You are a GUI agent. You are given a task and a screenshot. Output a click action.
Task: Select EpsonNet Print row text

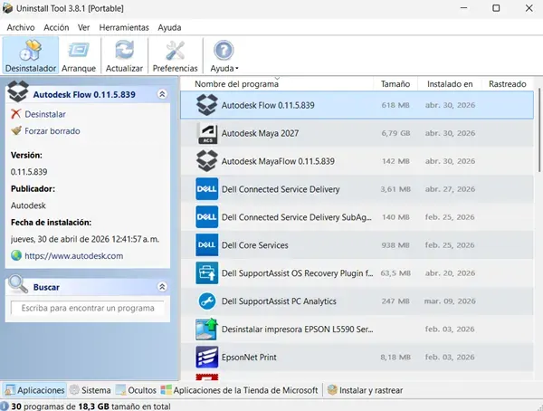tap(249, 357)
